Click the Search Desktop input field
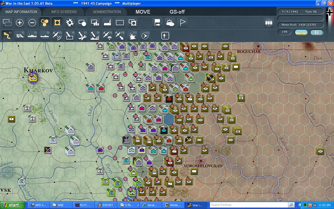This screenshot has width=334, height=209. pyautogui.click(x=249, y=205)
